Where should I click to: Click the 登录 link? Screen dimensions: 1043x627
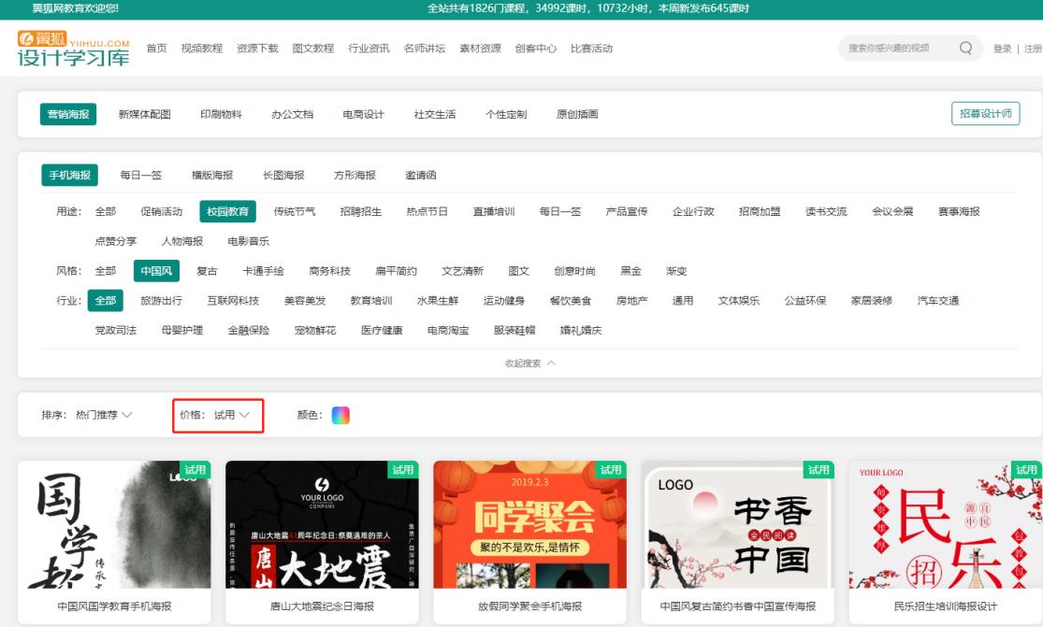1002,49
